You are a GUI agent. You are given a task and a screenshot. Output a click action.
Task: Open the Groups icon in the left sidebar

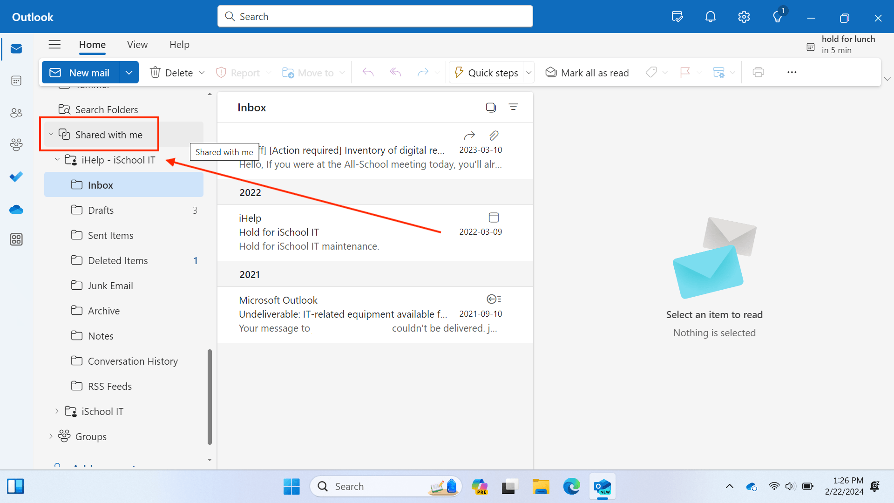click(16, 145)
